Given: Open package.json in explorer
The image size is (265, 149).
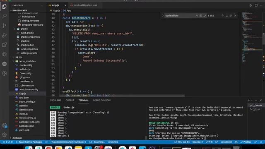Looking at the screenshot, I should pyautogui.click(x=26, y=126).
